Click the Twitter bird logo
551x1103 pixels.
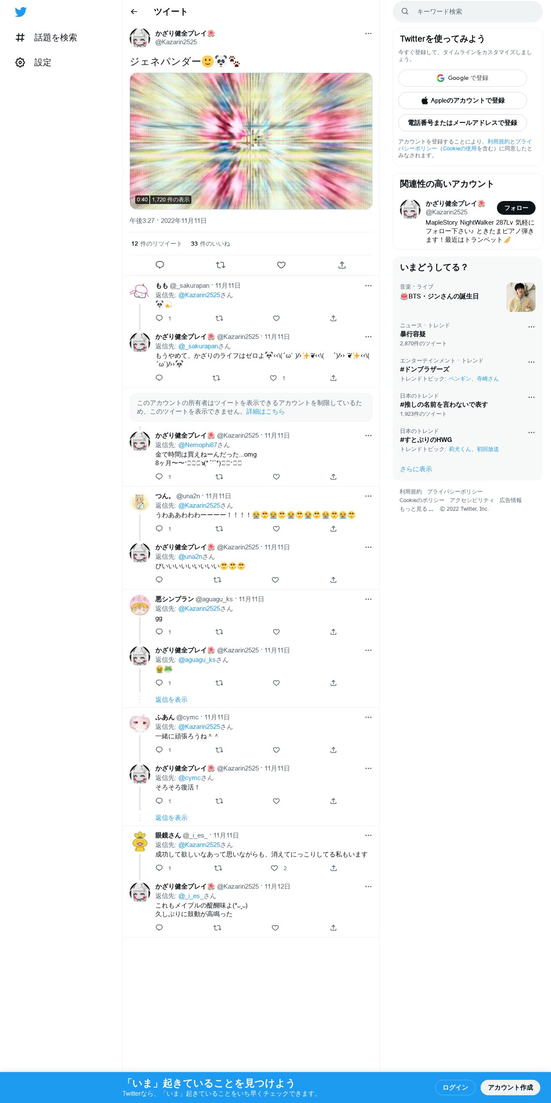coord(21,12)
